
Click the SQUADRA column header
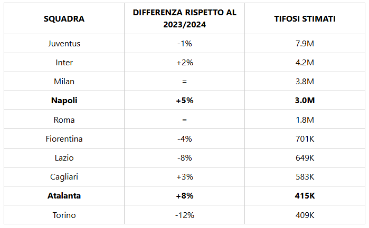[x=64, y=19]
